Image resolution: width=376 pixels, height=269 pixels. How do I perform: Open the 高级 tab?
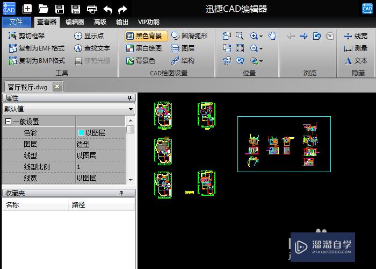100,22
